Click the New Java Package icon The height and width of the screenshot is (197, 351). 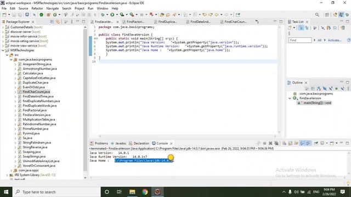(x=48, y=15)
